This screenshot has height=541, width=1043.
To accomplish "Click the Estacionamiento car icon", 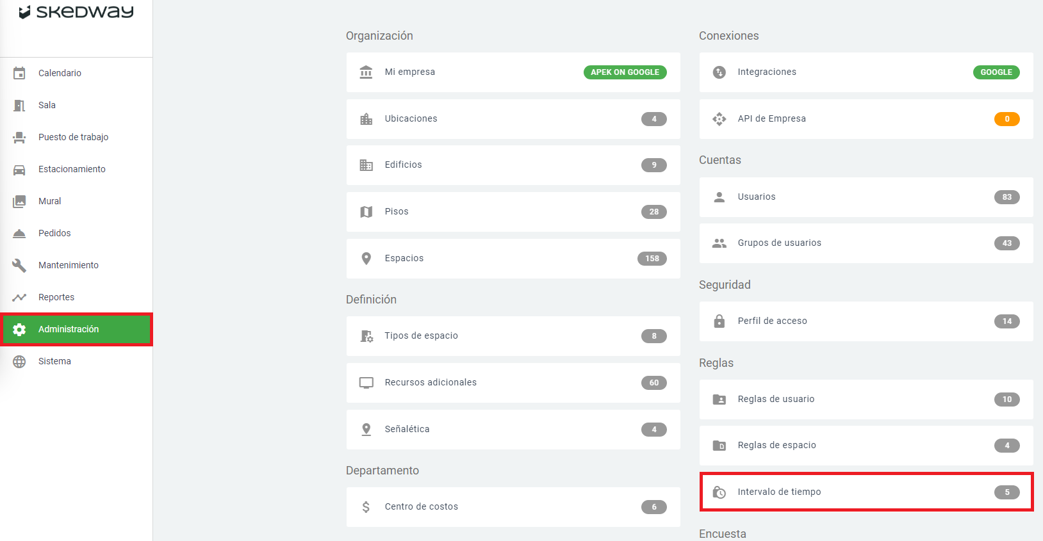I will click(19, 170).
